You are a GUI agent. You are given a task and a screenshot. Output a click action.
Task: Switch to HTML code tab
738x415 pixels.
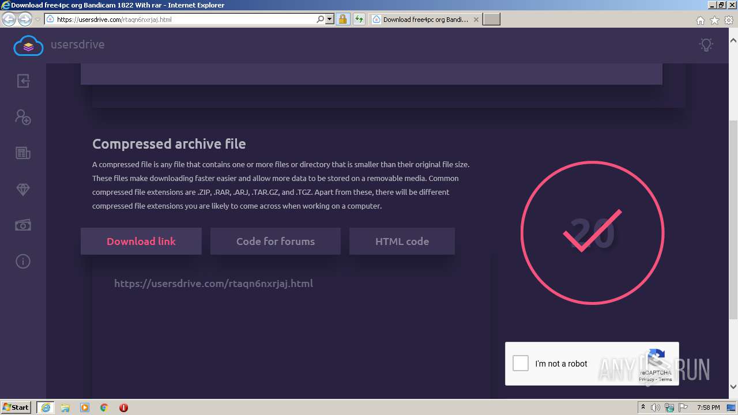pyautogui.click(x=402, y=242)
